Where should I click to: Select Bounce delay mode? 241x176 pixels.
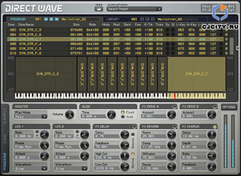tap(133, 134)
